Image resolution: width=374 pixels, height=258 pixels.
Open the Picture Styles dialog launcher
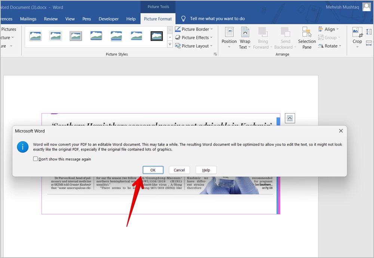click(x=215, y=54)
